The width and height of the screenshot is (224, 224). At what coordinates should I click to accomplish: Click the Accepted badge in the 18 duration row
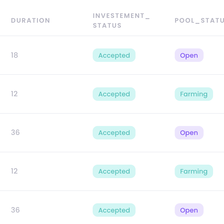pos(114,55)
